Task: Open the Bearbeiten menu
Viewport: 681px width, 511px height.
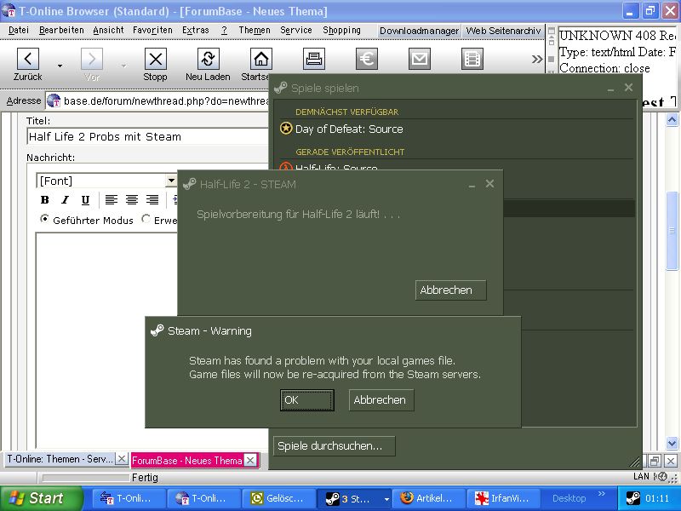Action: (61, 30)
